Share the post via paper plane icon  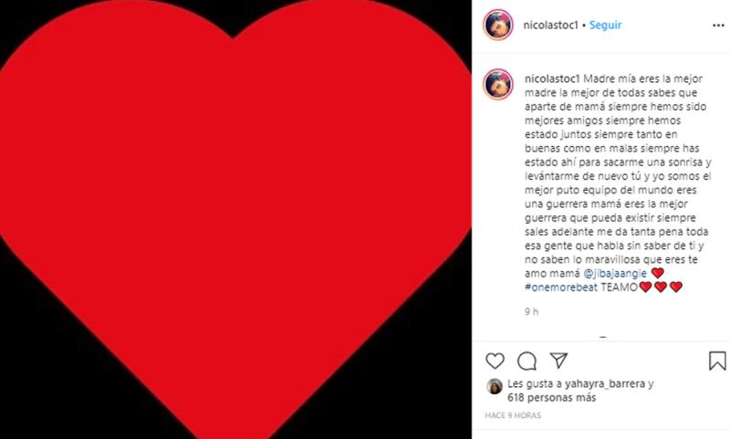click(558, 361)
